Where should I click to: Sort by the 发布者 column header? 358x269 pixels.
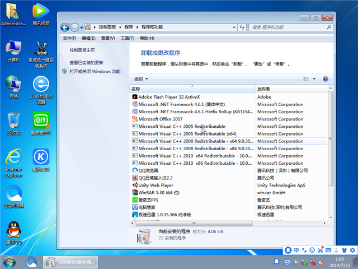pyautogui.click(x=291, y=89)
